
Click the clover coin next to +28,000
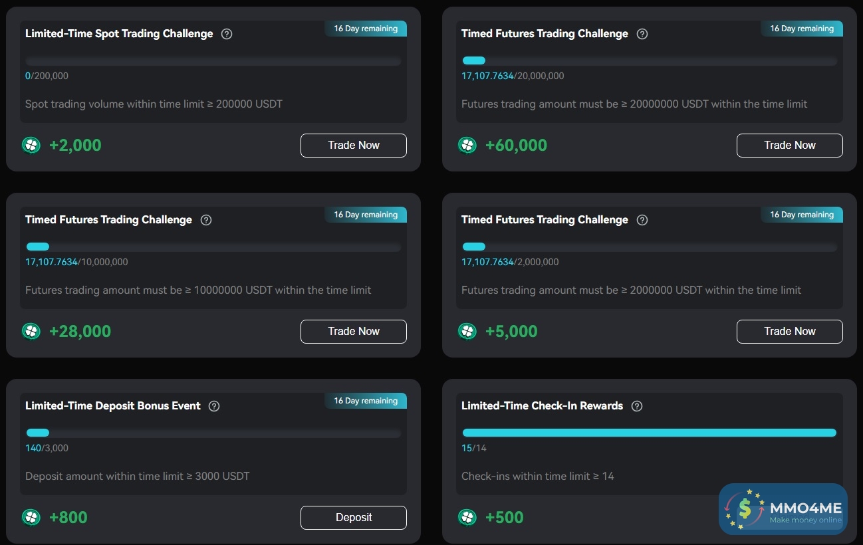click(x=31, y=331)
